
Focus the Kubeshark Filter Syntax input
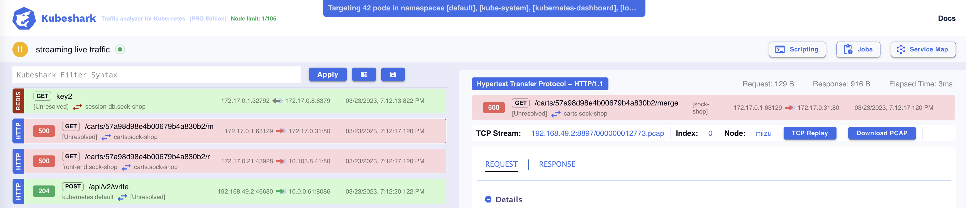pyautogui.click(x=156, y=75)
